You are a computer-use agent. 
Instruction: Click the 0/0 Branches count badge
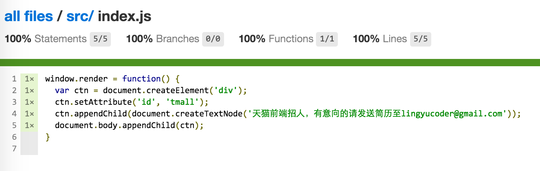click(x=213, y=39)
